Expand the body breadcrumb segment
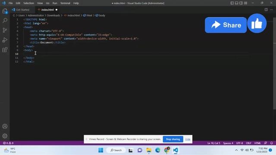The width and height of the screenshot is (276, 155). tap(100, 15)
